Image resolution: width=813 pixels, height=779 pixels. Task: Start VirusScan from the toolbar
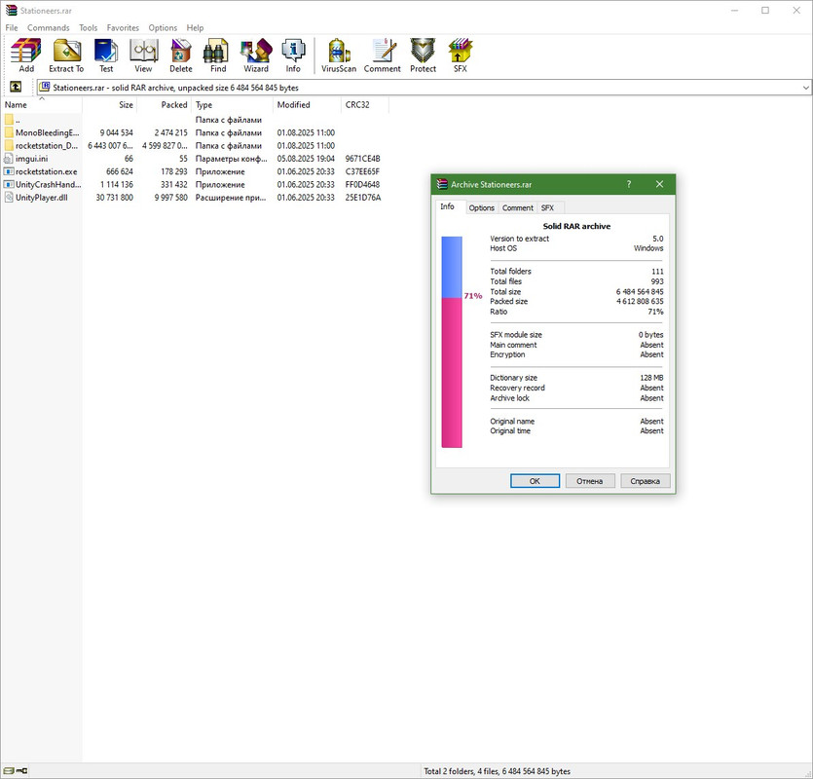(339, 55)
